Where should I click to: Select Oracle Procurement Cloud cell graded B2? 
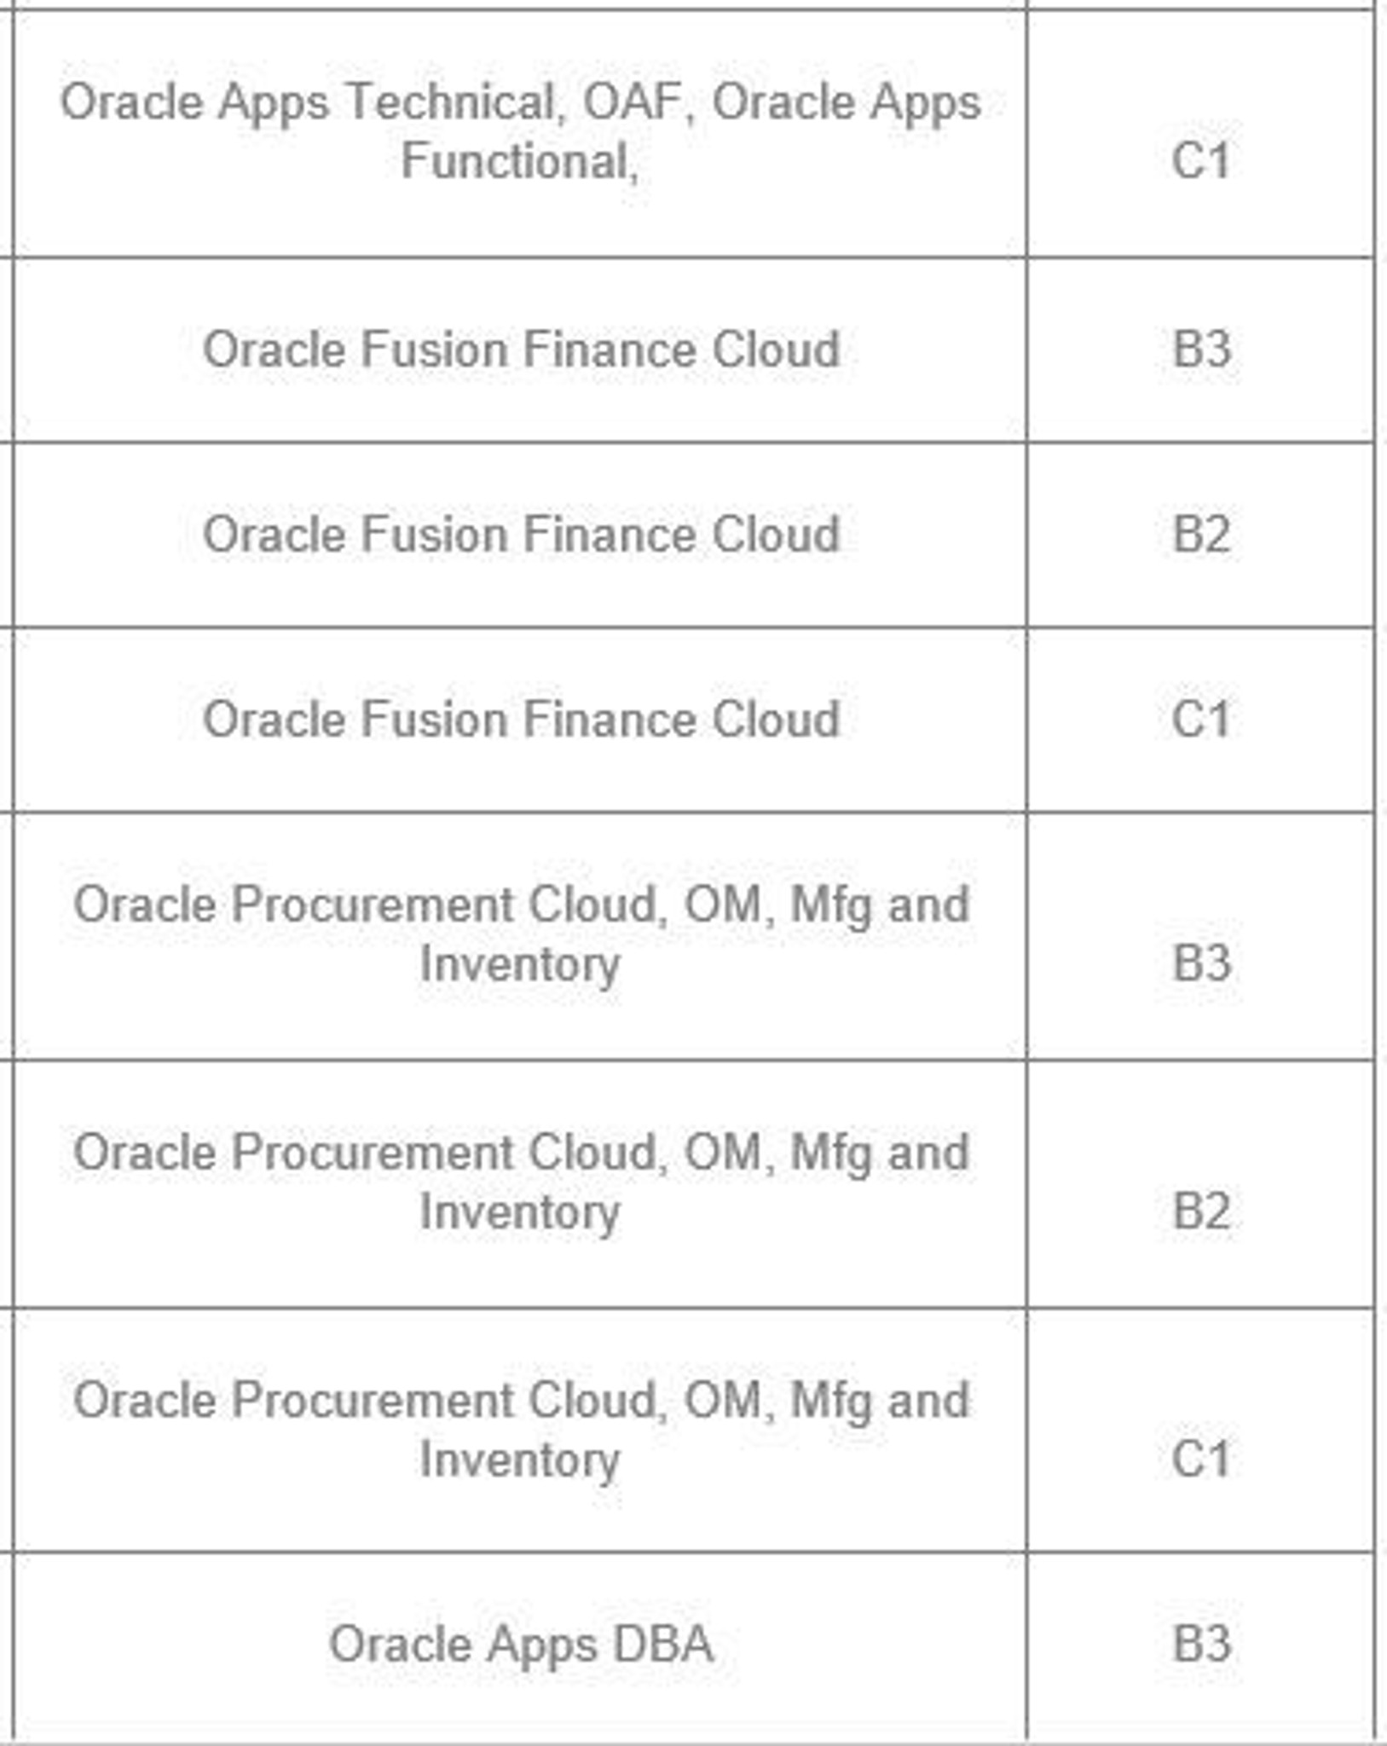[520, 1182]
